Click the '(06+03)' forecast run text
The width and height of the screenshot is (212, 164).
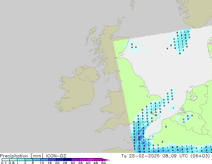[x=200, y=156]
